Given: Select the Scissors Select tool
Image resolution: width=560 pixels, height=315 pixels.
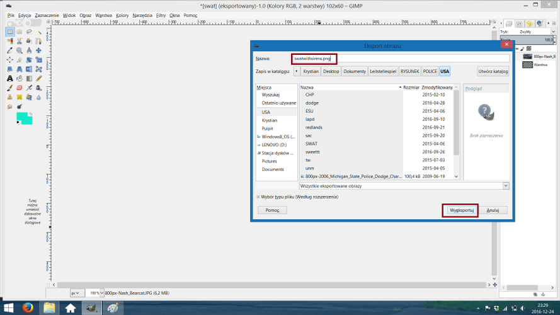Looking at the screenshot, I should (x=20, y=41).
